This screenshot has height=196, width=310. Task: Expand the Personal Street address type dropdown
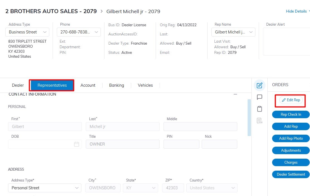[x=45, y=188]
